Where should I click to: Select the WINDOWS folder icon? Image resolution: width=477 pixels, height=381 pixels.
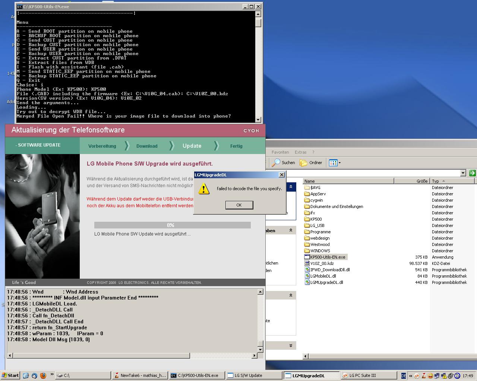pos(307,251)
